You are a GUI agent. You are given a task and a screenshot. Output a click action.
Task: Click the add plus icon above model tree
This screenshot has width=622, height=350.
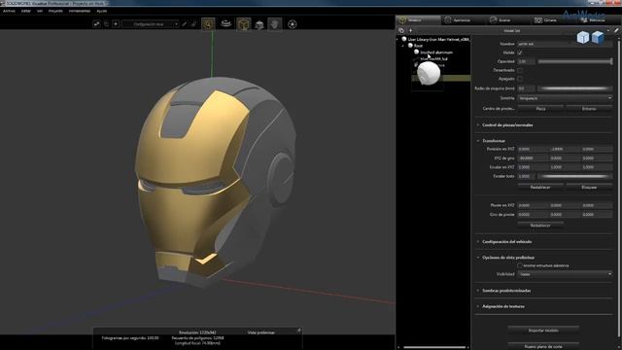click(x=410, y=30)
